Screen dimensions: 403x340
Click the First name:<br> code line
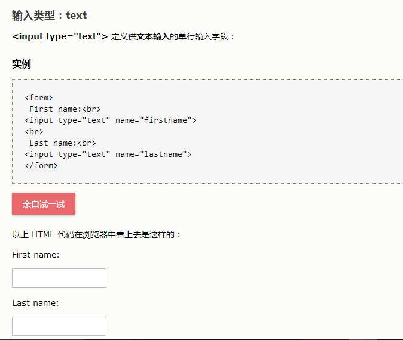pyautogui.click(x=65, y=109)
